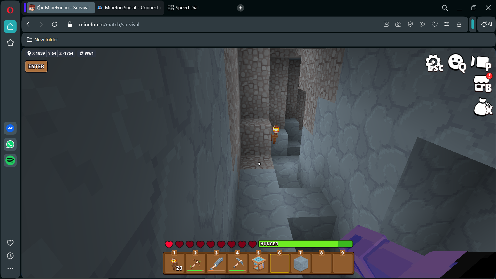The height and width of the screenshot is (279, 496).
Task: Click the green hunger bar
Action: pos(305,244)
